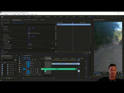Click the Home icon in Premiere

2,17
